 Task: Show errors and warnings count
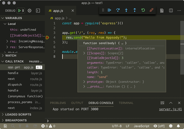click(x=48, y=126)
